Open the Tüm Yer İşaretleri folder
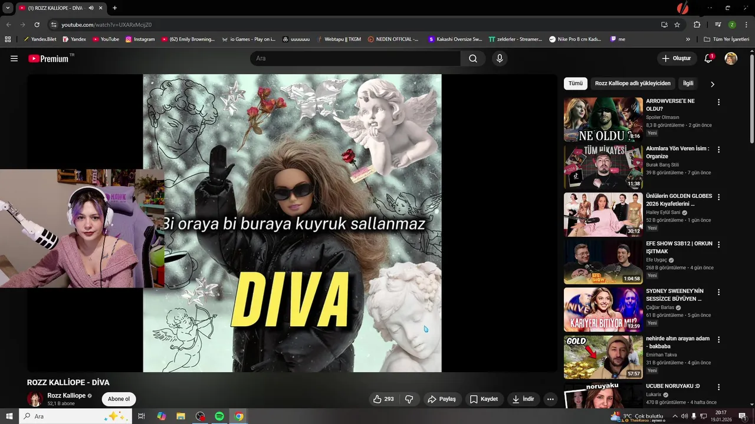Image resolution: width=755 pixels, height=424 pixels. [x=726, y=39]
